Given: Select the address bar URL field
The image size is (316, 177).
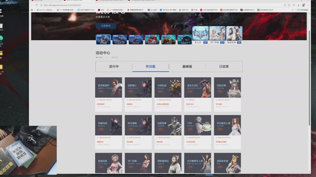Looking at the screenshot, I should tap(161, 5).
